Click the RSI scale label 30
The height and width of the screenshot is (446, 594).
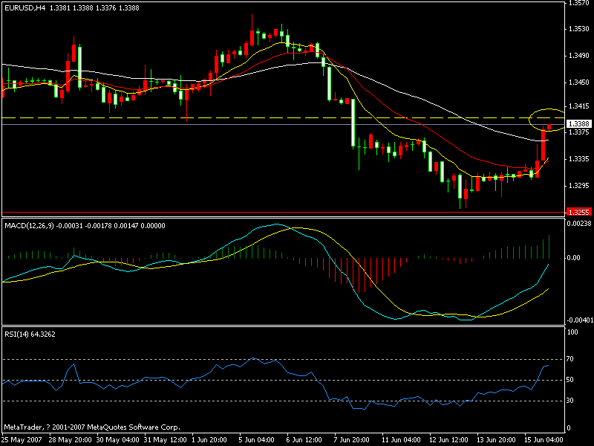pos(569,401)
